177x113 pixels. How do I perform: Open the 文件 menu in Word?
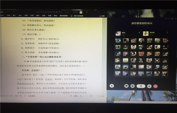click(2, 15)
